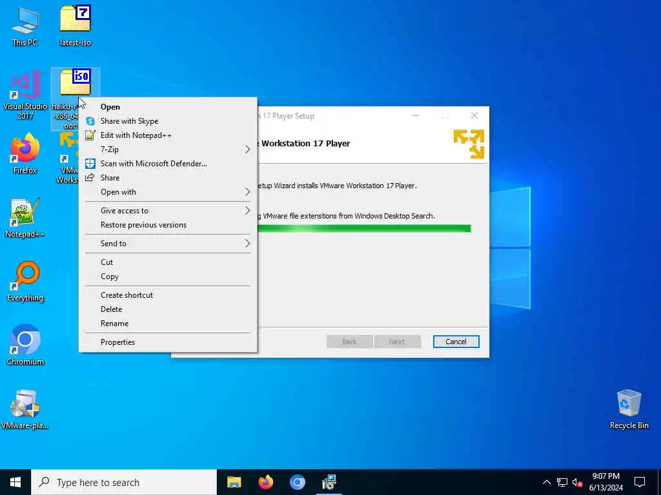
Task: Choose Scan with Microsoft Defender
Action: click(x=168, y=163)
